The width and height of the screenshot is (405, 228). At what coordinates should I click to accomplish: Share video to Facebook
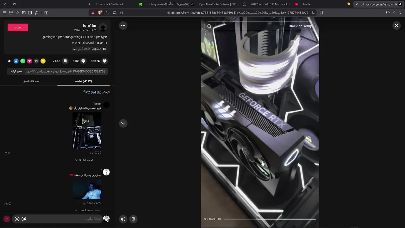16,61
